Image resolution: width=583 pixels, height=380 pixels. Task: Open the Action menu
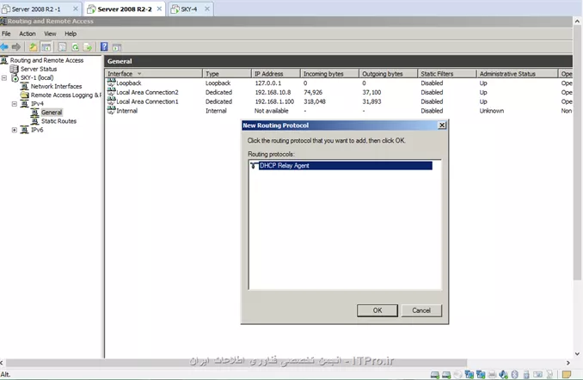28,34
